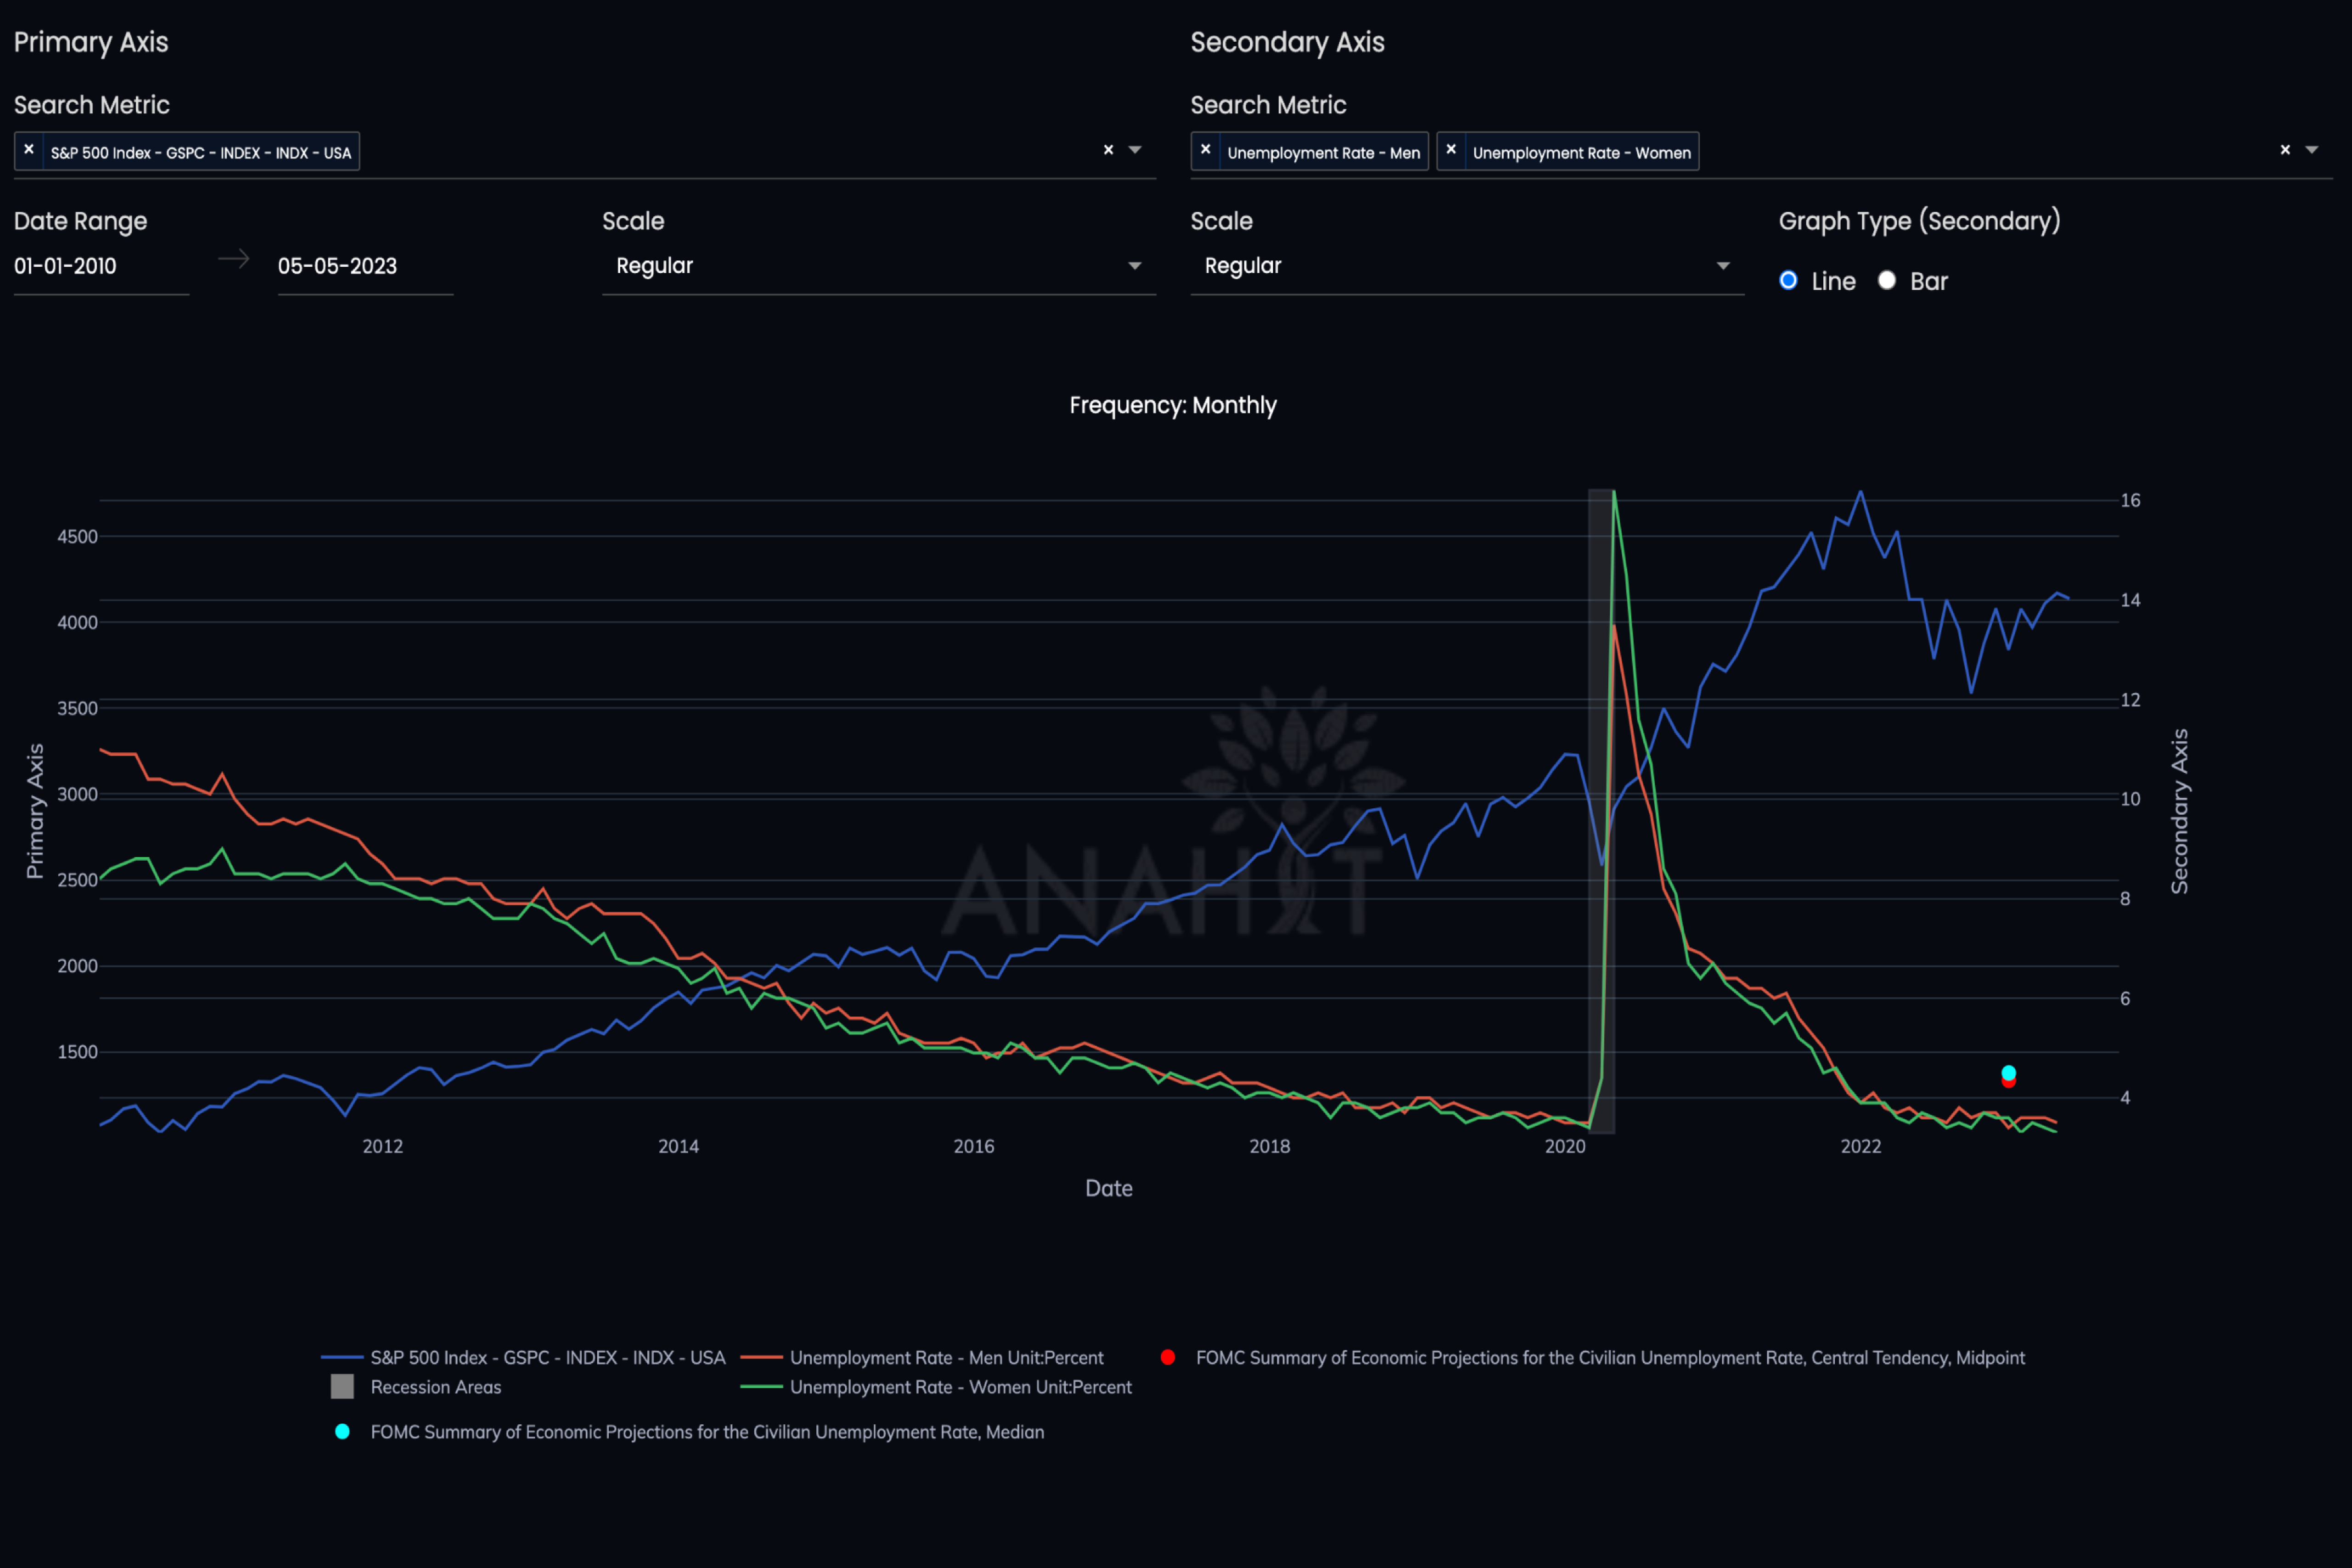
Task: Remove the S&P 500 Index metric chip
Action: click(x=28, y=150)
